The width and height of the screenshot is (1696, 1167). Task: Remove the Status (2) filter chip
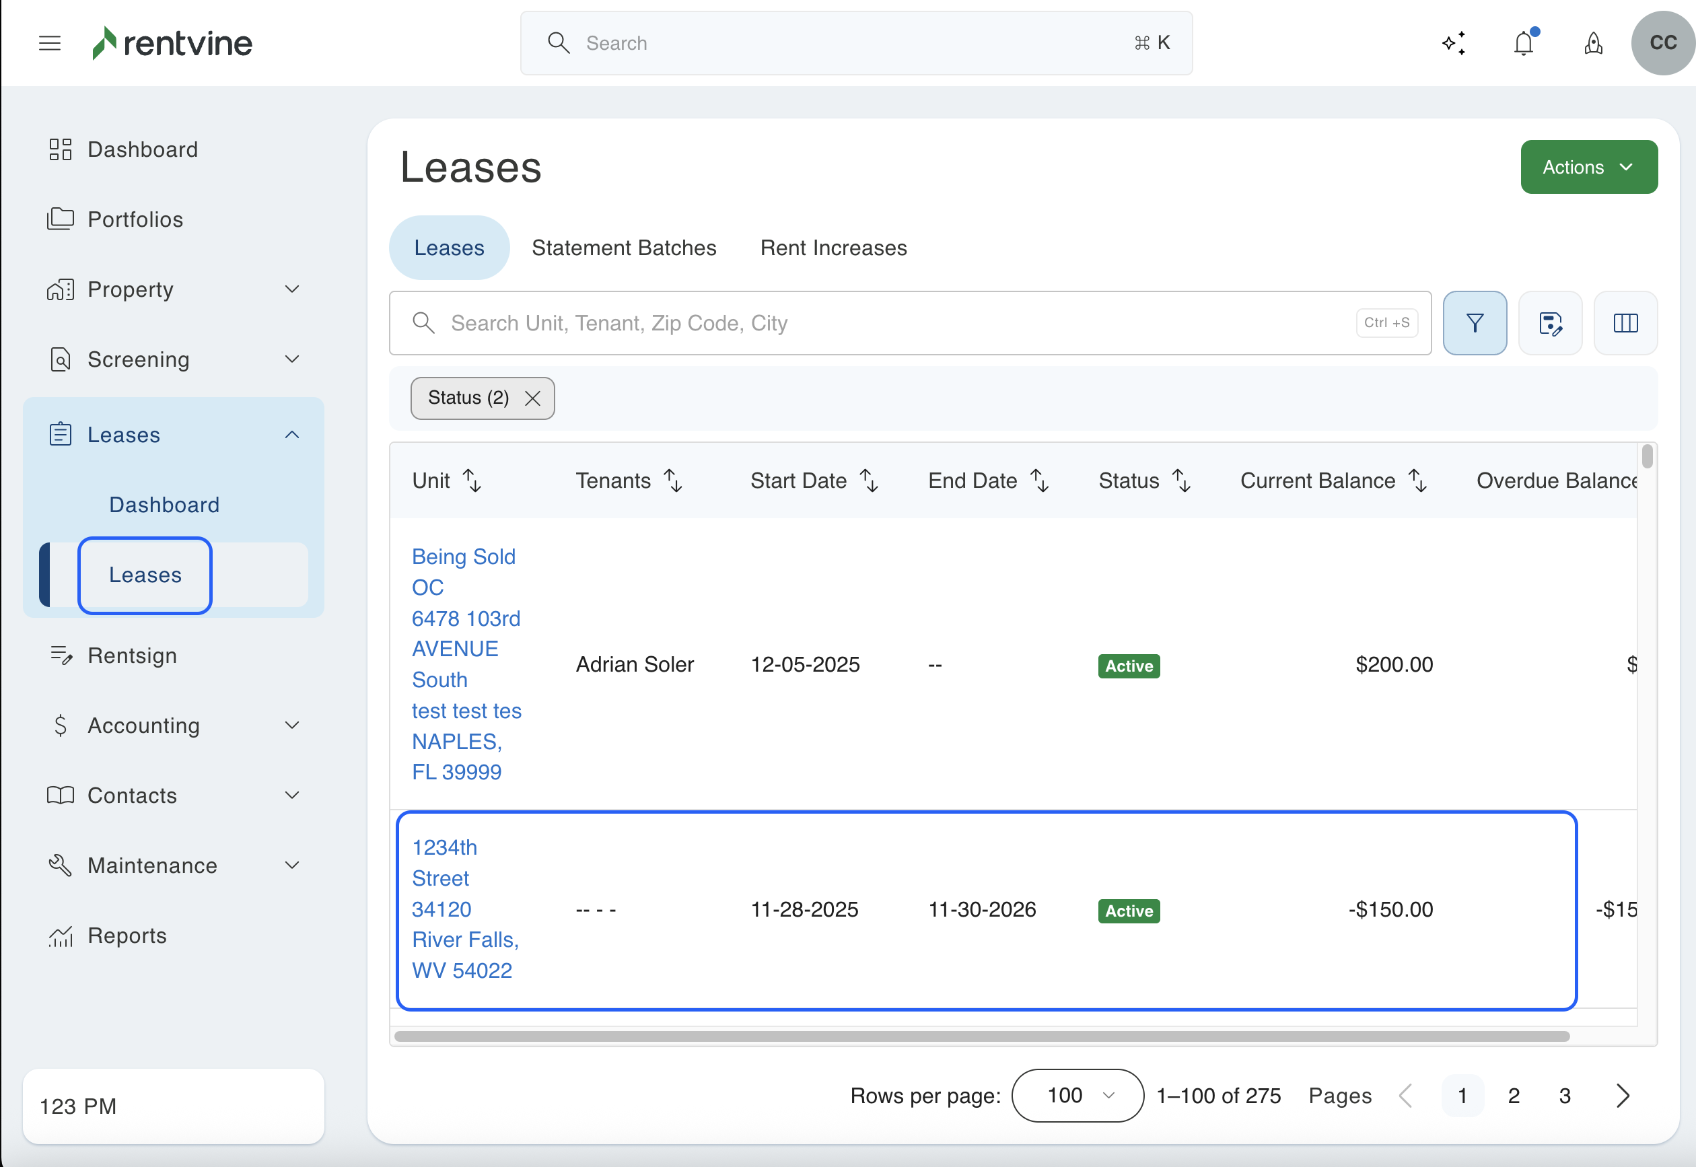pos(533,398)
